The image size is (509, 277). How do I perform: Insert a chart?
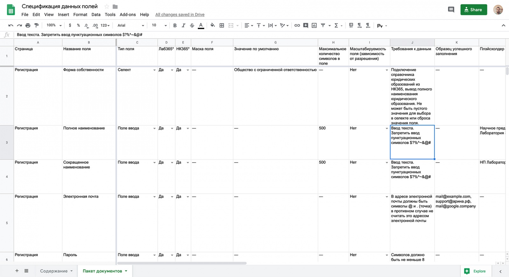coord(314,25)
